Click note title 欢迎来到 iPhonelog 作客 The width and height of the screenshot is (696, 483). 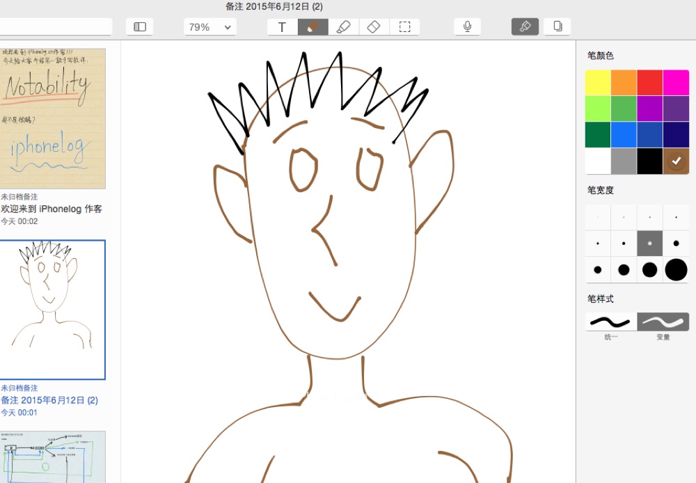[52, 209]
